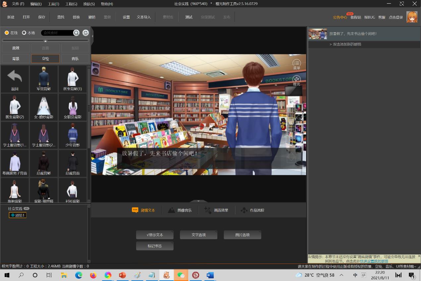The width and height of the screenshot is (421, 281).
Task: Click the 快速设置跳转剧情 link
Action: 374,261
